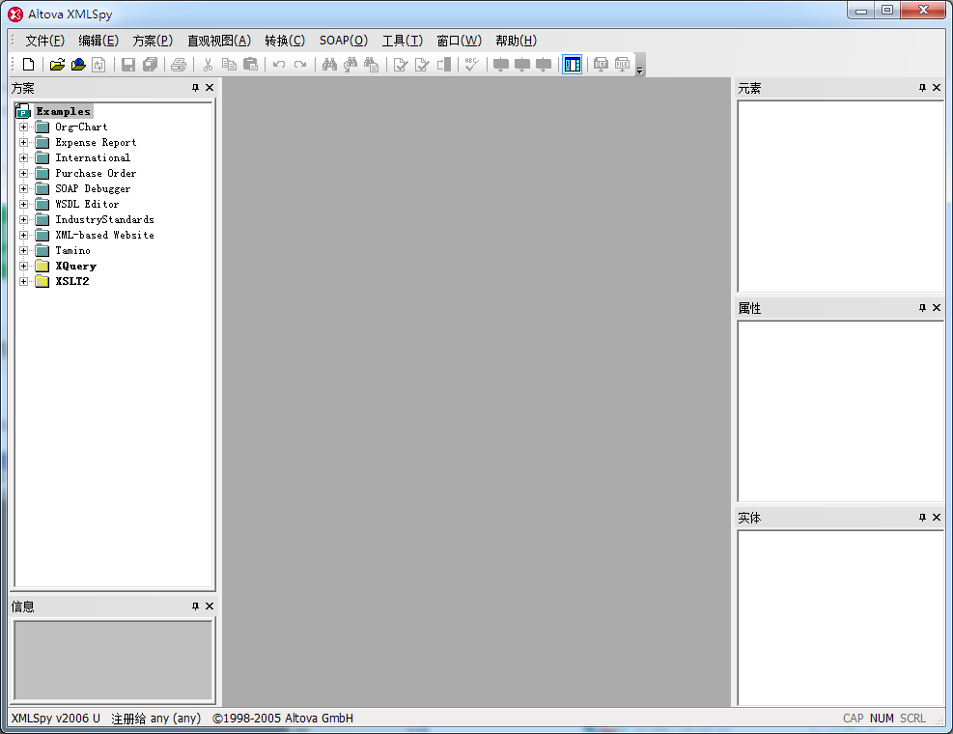Expand the IndustryStandards folder
Image resolution: width=953 pixels, height=734 pixels.
(x=24, y=219)
